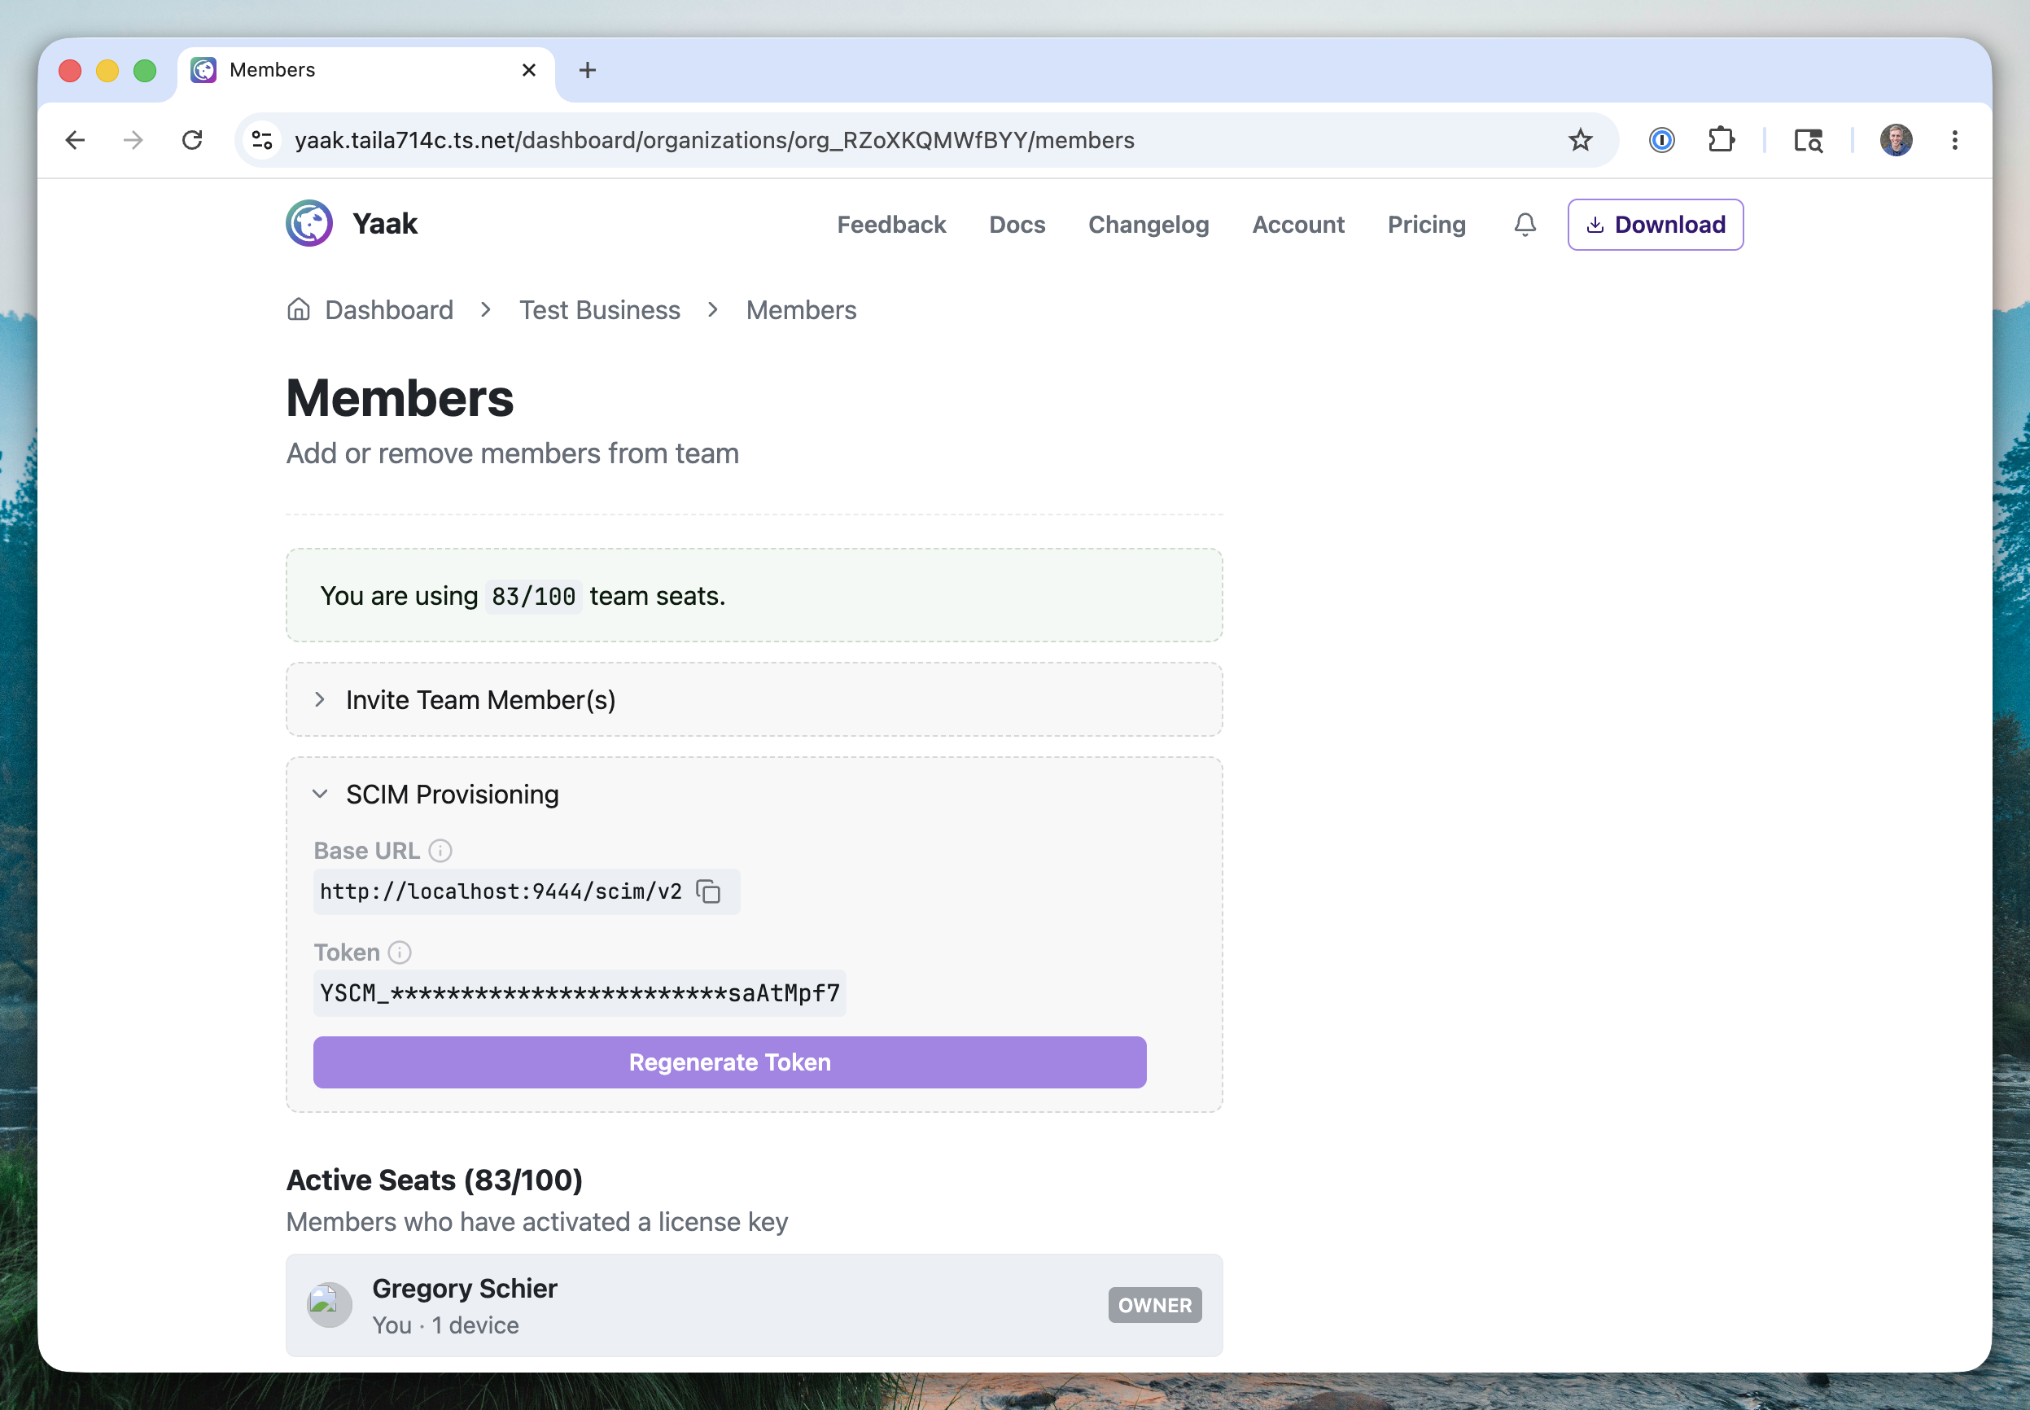
Task: Open the Feedback page
Action: pos(891,225)
